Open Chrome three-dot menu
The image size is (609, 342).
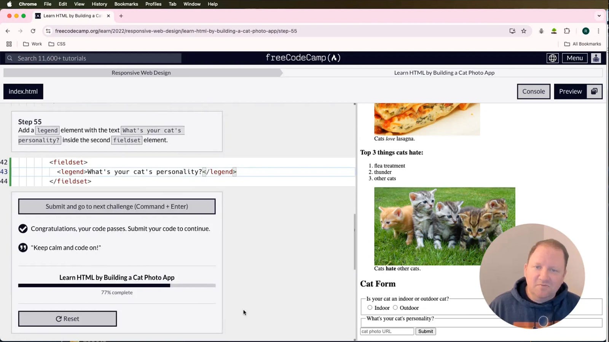point(598,31)
